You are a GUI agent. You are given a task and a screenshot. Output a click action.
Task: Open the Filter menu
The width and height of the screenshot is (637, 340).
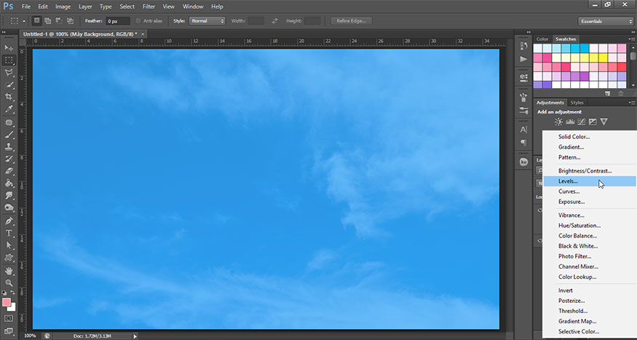[149, 7]
